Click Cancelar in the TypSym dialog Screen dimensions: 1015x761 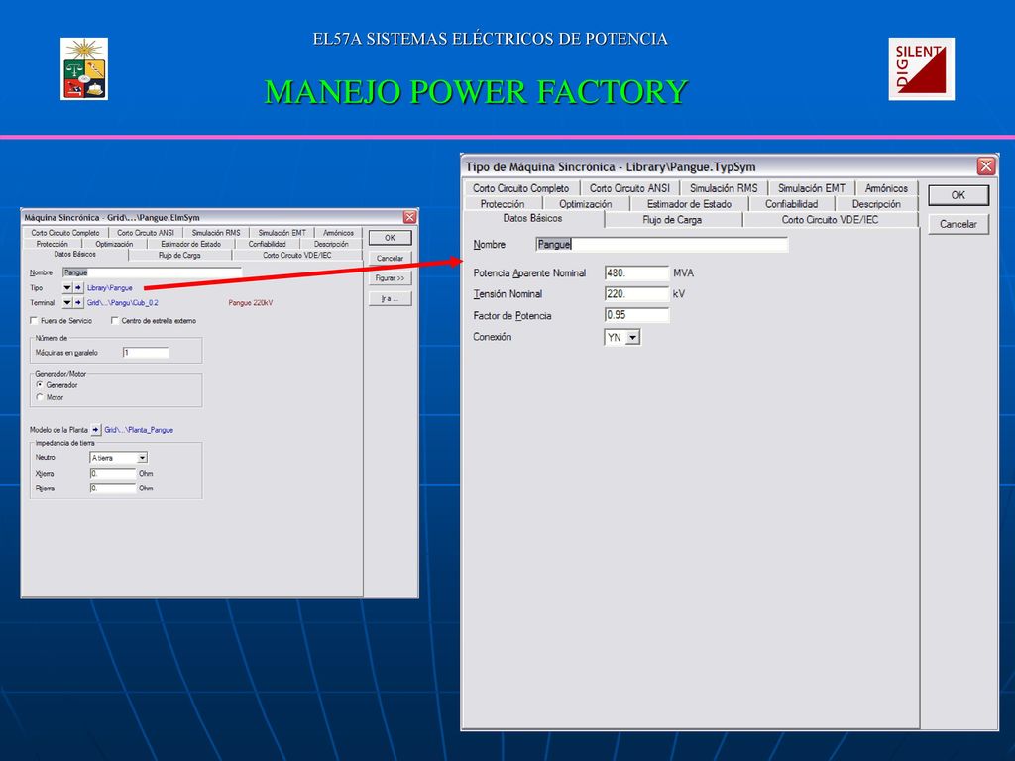[959, 224]
